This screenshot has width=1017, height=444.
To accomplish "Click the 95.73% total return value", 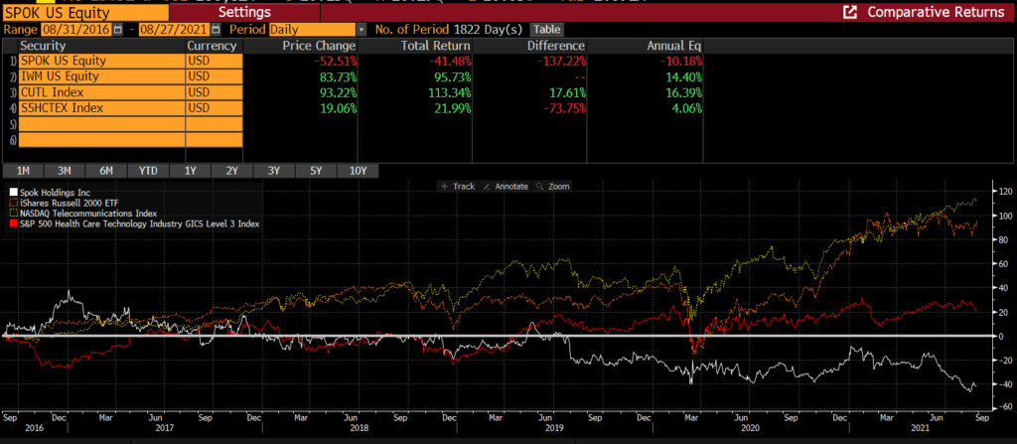I will [x=451, y=76].
